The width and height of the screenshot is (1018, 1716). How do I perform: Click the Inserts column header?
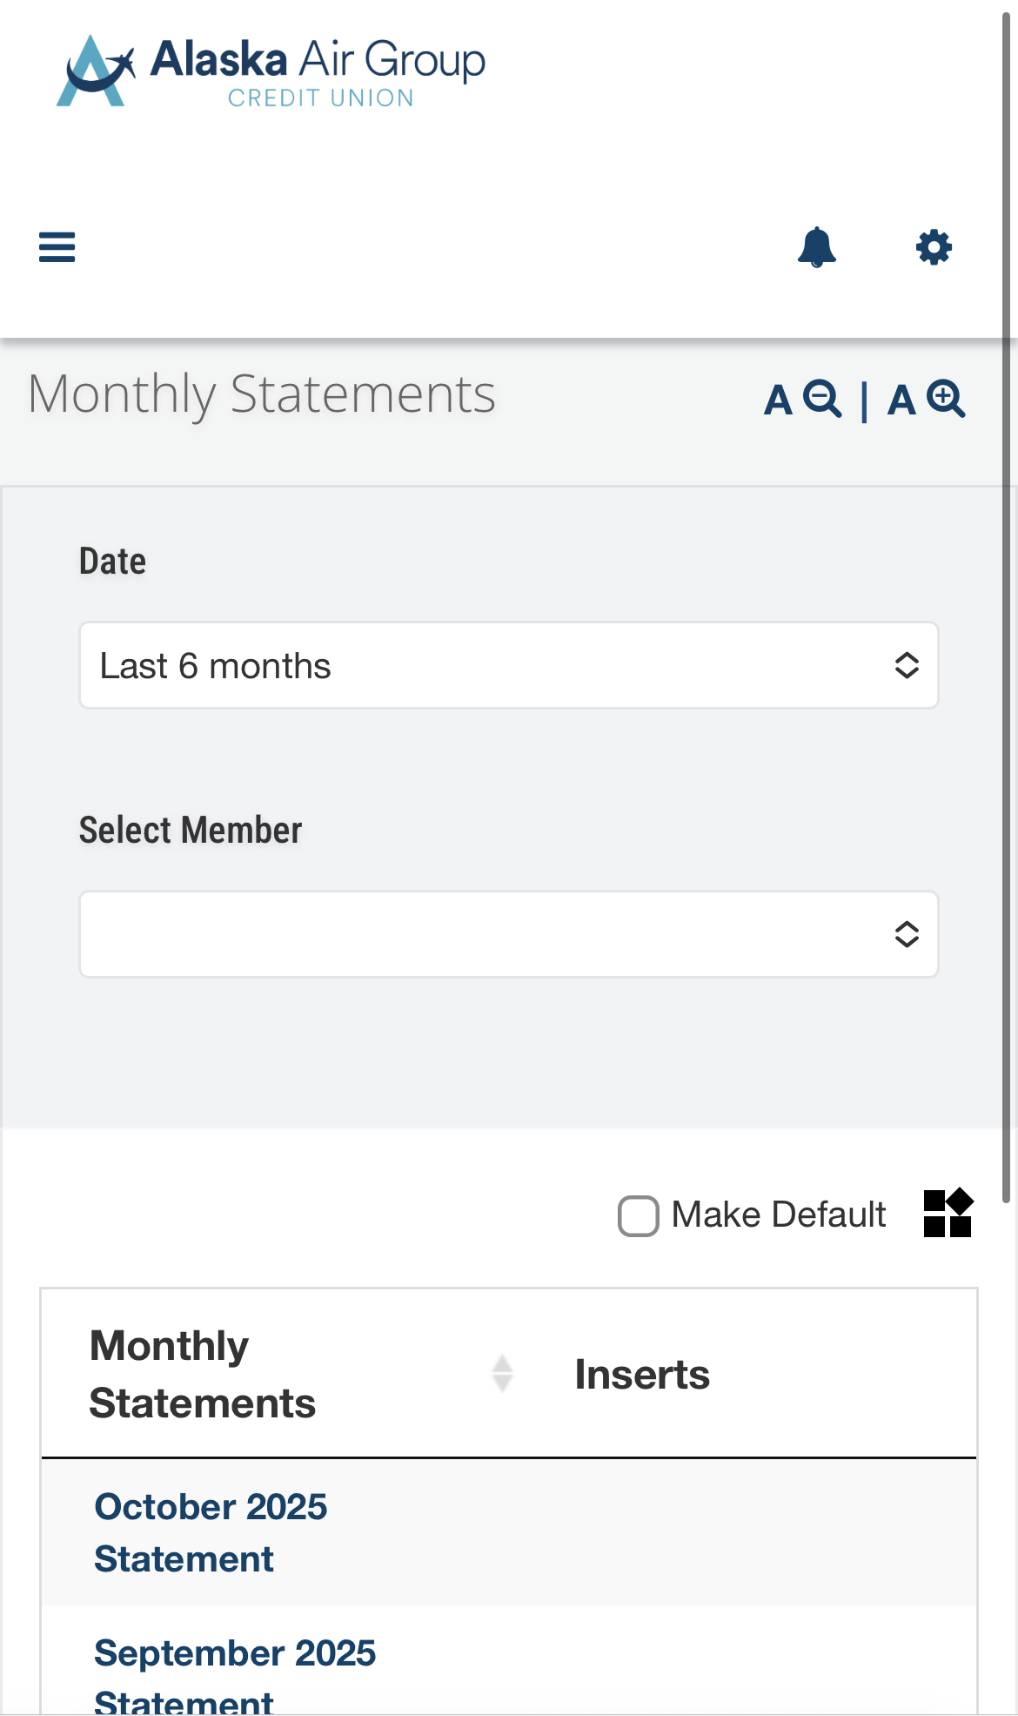642,1375
